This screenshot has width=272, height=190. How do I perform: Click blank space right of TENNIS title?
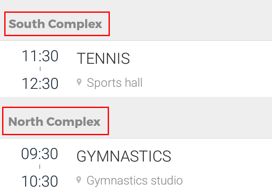point(200,59)
